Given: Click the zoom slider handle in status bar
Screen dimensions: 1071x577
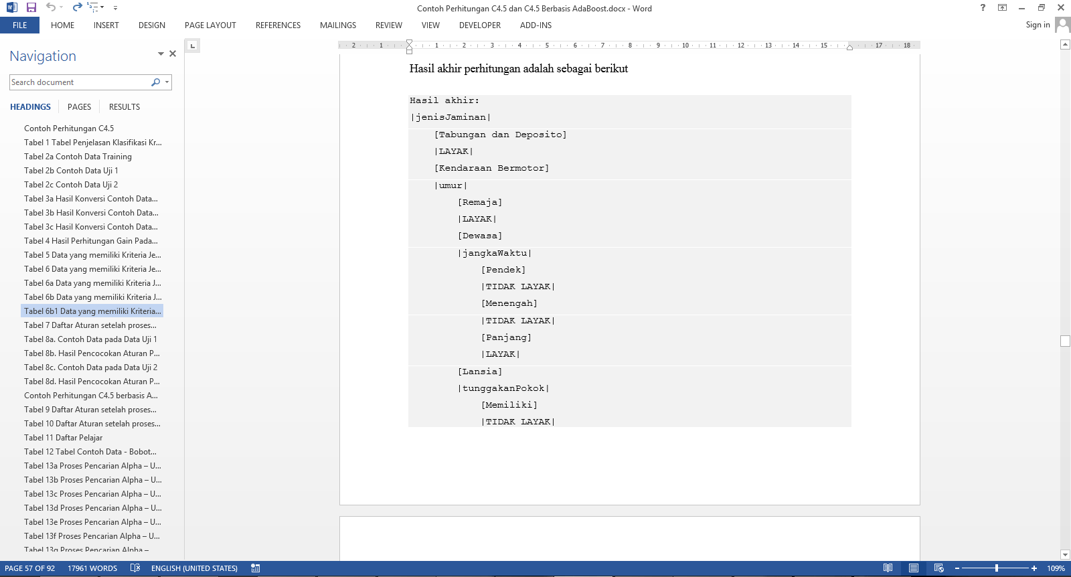Looking at the screenshot, I should click(997, 568).
